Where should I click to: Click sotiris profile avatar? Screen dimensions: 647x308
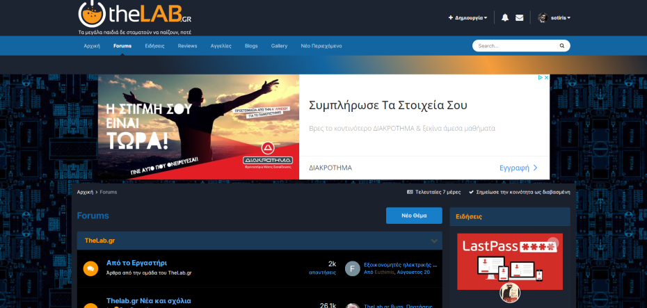[x=543, y=18]
